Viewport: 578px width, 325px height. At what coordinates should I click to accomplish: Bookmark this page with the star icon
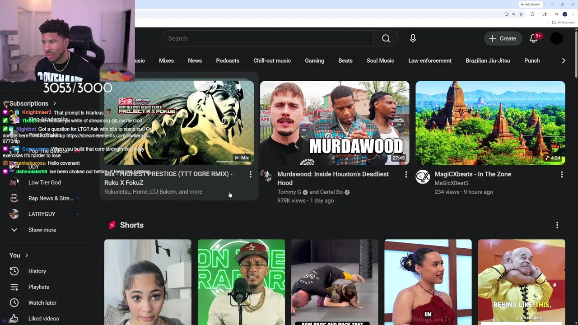coord(521,14)
